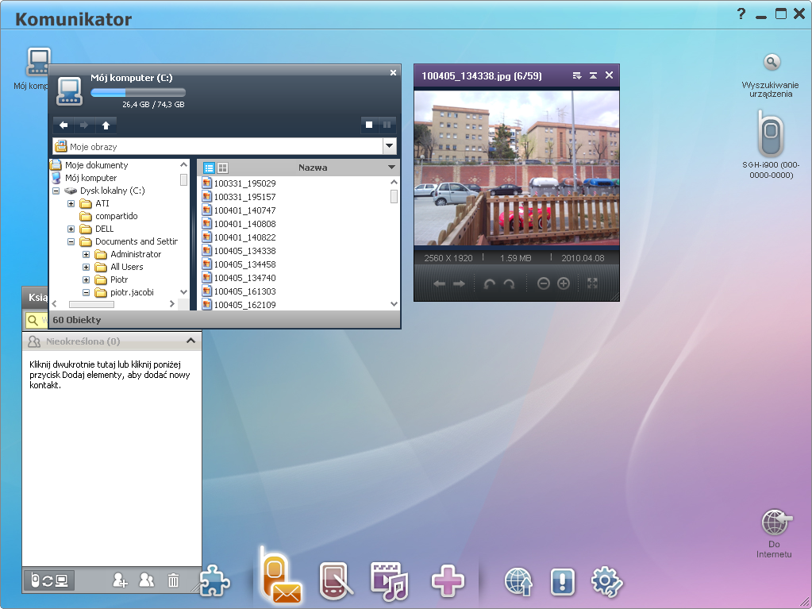The height and width of the screenshot is (609, 812).
Task: Rotate image counterclockwise in viewer
Action: pyautogui.click(x=490, y=283)
